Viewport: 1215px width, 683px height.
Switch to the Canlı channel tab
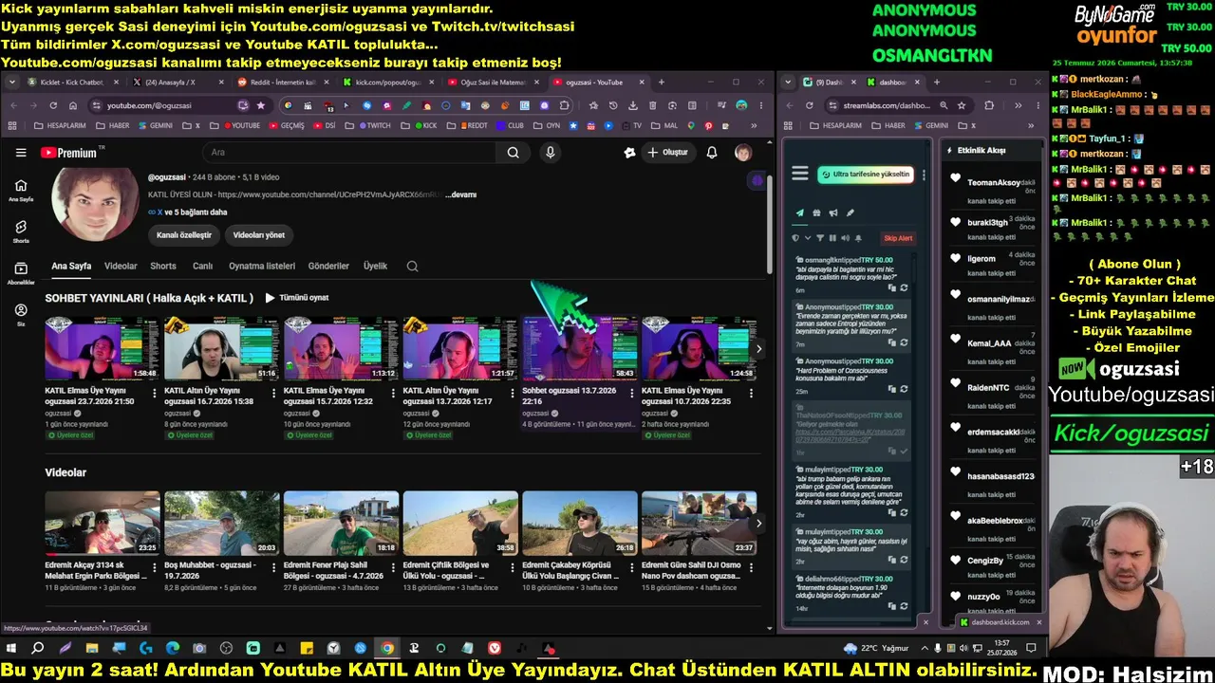coord(202,267)
